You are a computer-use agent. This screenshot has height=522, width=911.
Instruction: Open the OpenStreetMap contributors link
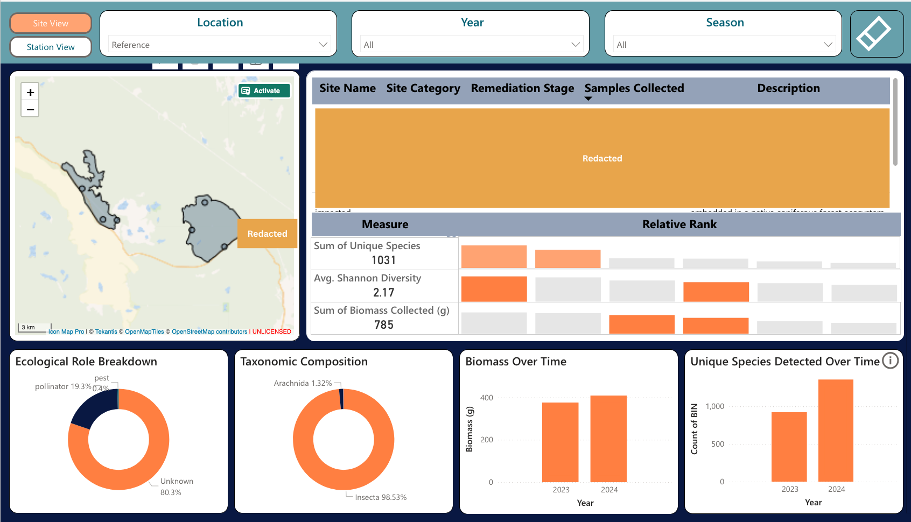coord(209,331)
